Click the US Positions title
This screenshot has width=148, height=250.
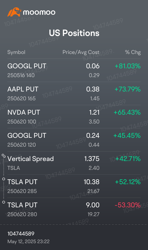coord(74,33)
